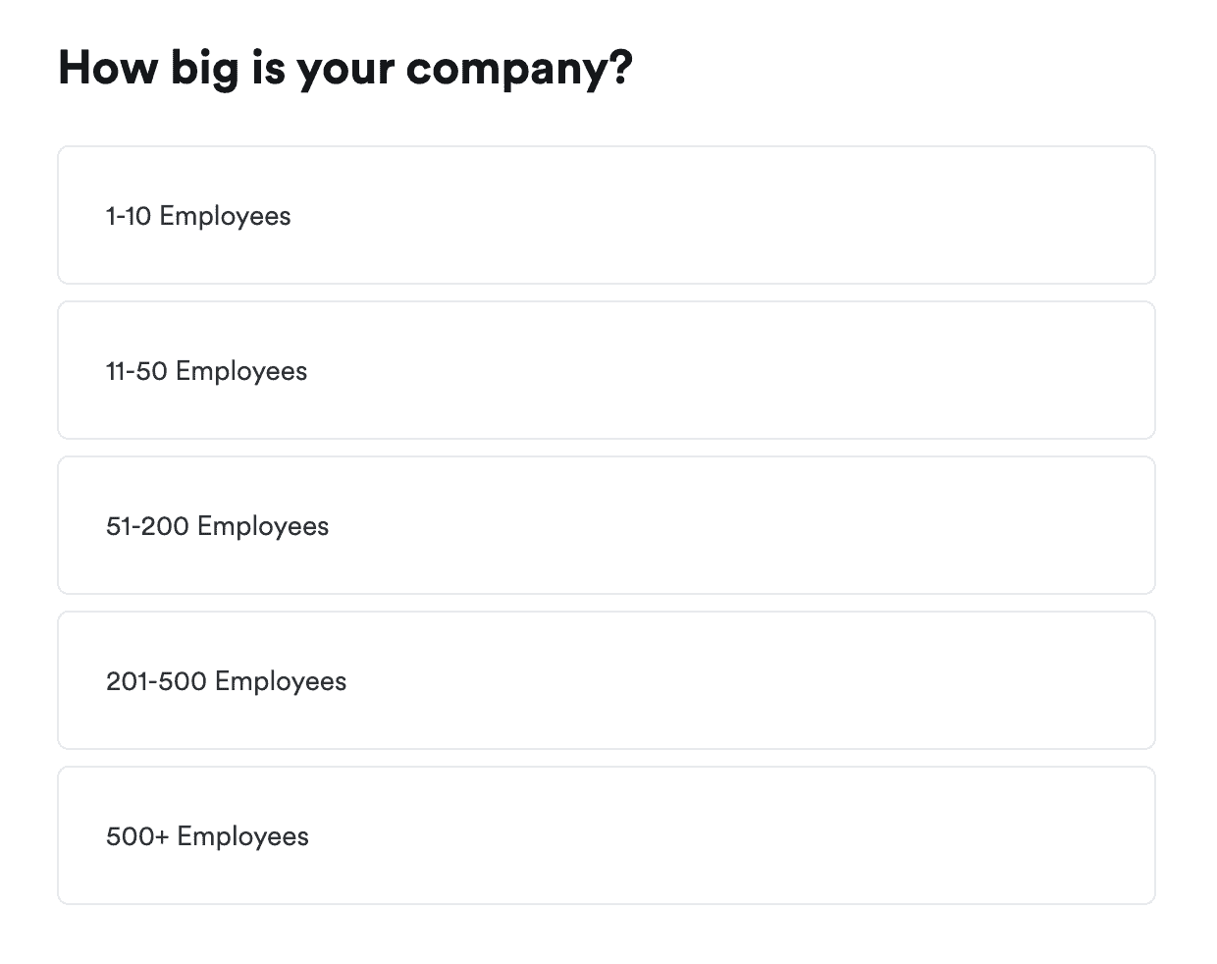Mark company as having 1-10 employees

coord(606,216)
